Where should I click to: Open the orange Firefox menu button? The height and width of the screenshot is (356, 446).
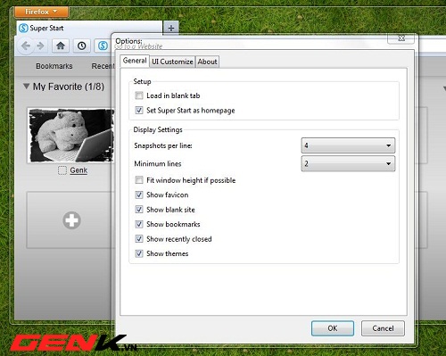41,12
